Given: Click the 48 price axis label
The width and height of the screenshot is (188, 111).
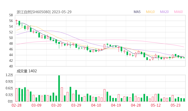Looking at the screenshot, I should pos(11,44).
